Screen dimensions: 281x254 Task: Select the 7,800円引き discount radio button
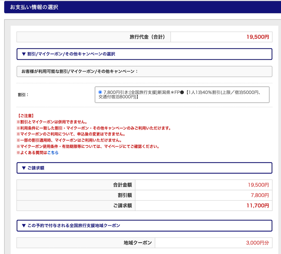(x=100, y=92)
